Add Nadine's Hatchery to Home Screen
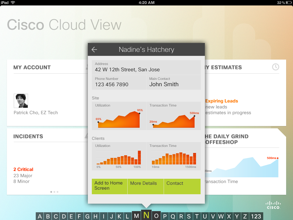The height and width of the screenshot is (220, 293). 110,186
